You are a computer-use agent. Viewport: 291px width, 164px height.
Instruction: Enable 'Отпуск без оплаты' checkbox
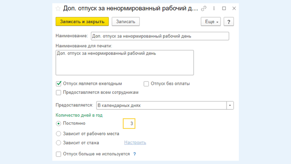coord(146,84)
